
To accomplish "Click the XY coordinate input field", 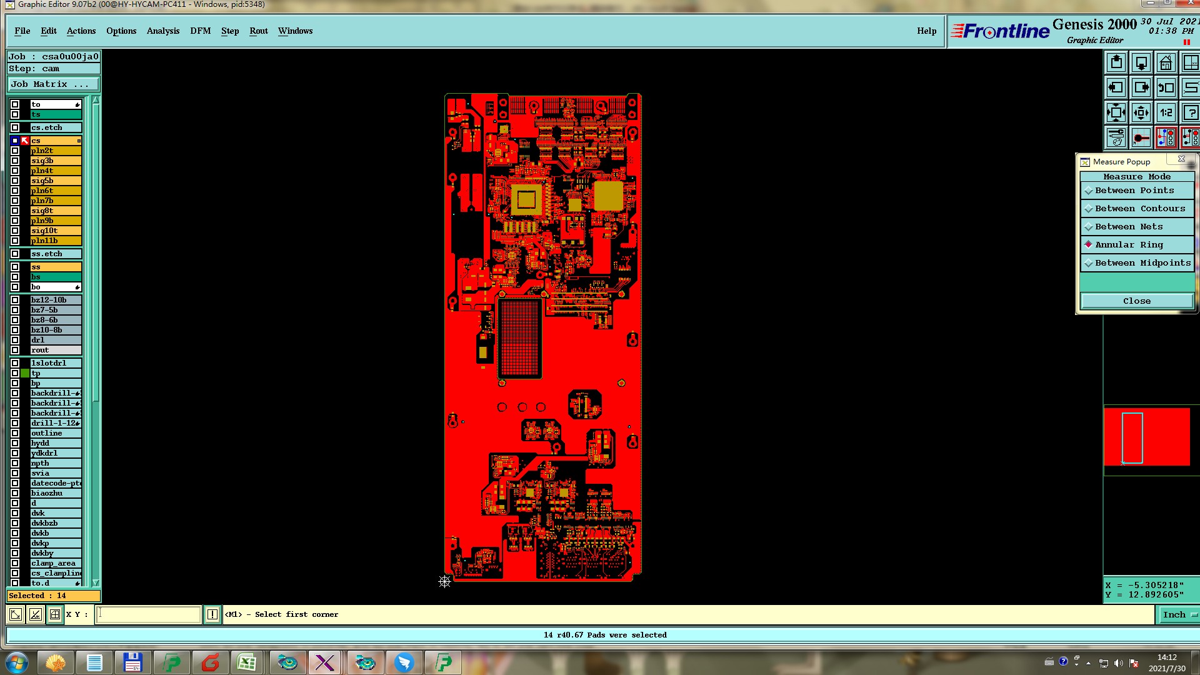I will tap(149, 614).
